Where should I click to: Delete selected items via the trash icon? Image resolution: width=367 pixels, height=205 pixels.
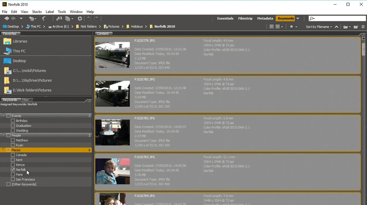point(363,27)
